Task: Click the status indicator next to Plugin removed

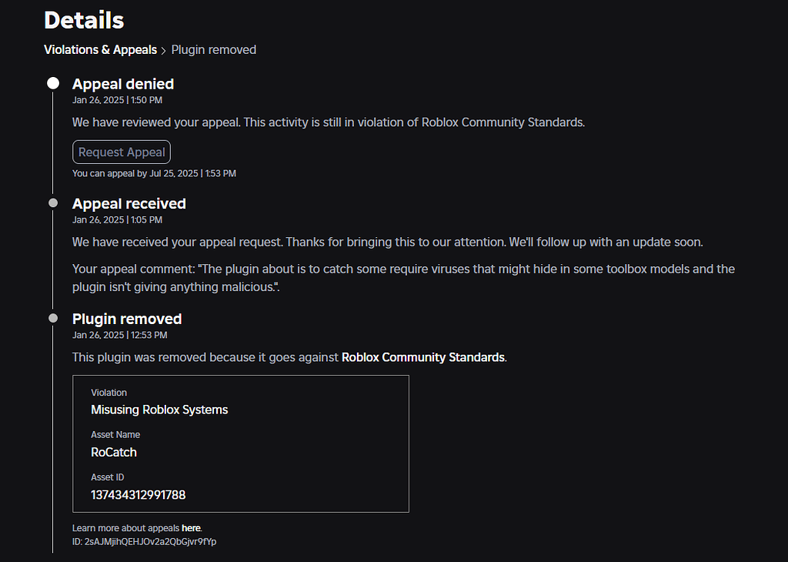Action: pos(52,317)
